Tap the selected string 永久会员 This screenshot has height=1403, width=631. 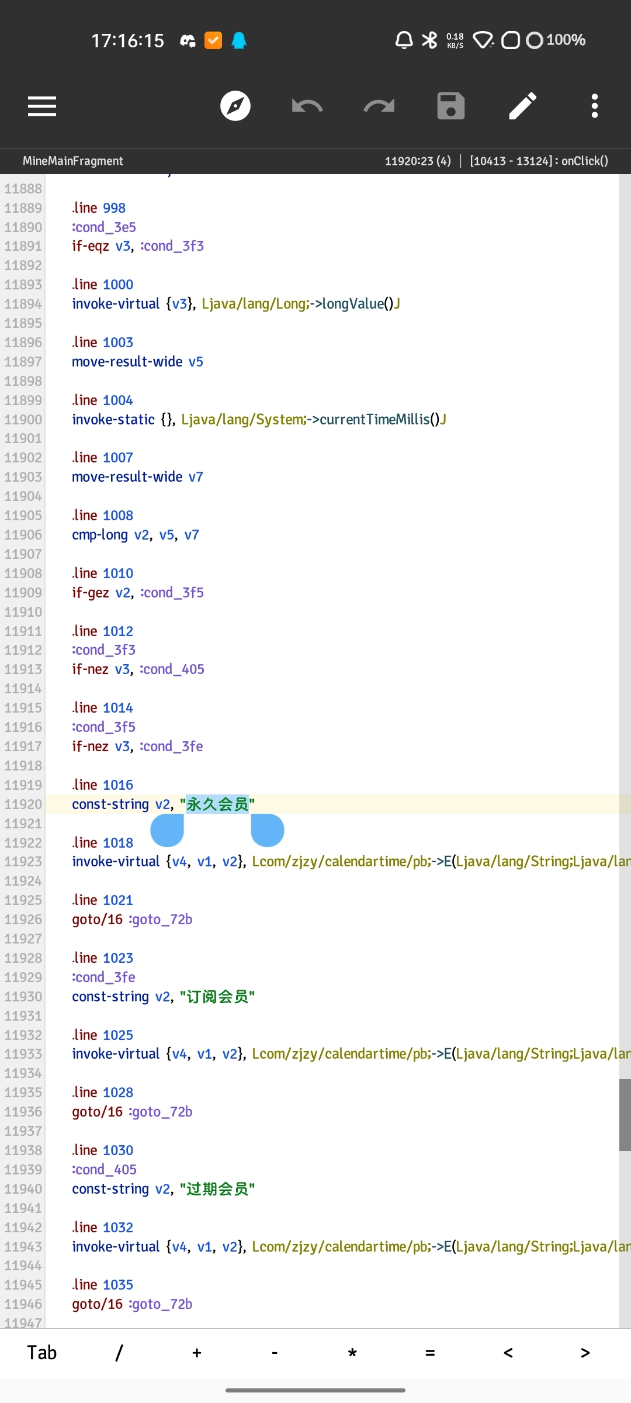point(217,804)
